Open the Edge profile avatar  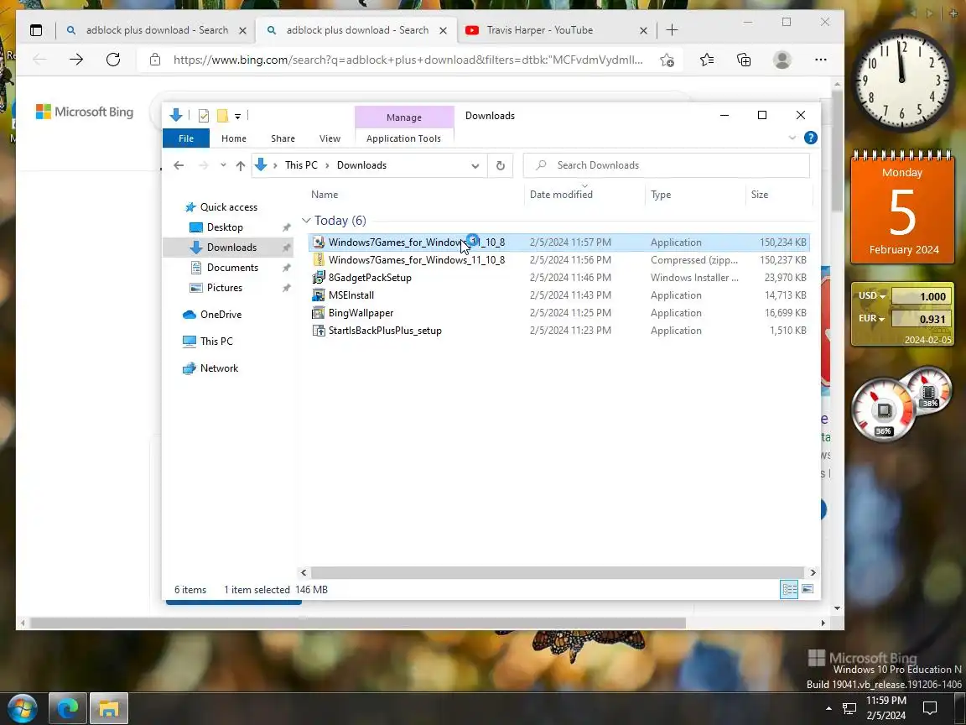[x=782, y=60]
